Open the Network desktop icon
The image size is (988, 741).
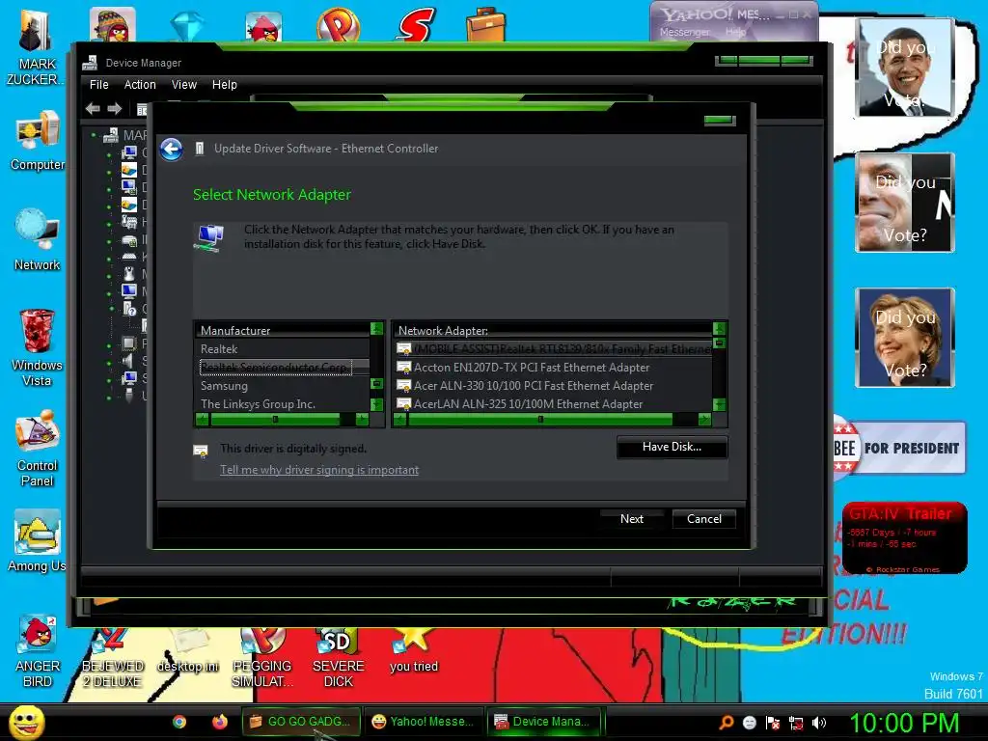point(38,240)
